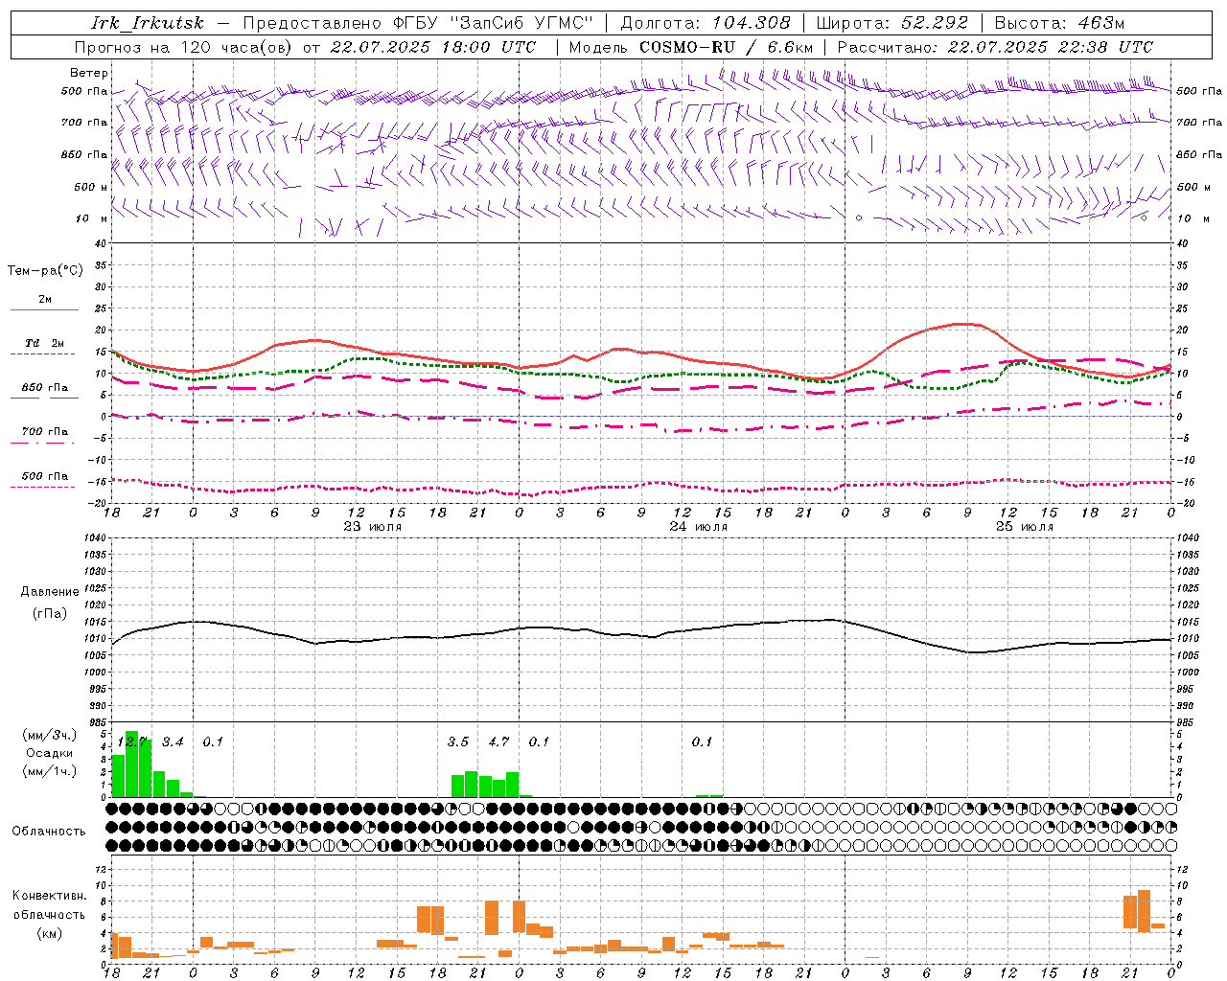The height and width of the screenshot is (981, 1227).
Task: Click the "(мм/3ч.)" precipitation unit label
Action: (50, 735)
